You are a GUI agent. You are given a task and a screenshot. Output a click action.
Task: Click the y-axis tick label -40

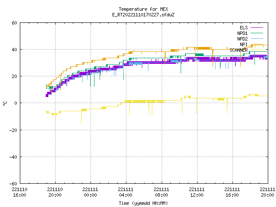coord(13,157)
